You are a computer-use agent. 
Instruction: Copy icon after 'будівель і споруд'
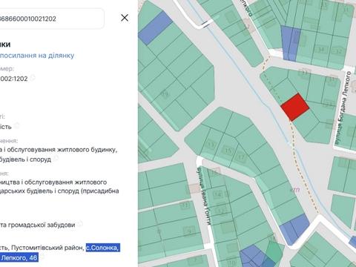[56, 158]
